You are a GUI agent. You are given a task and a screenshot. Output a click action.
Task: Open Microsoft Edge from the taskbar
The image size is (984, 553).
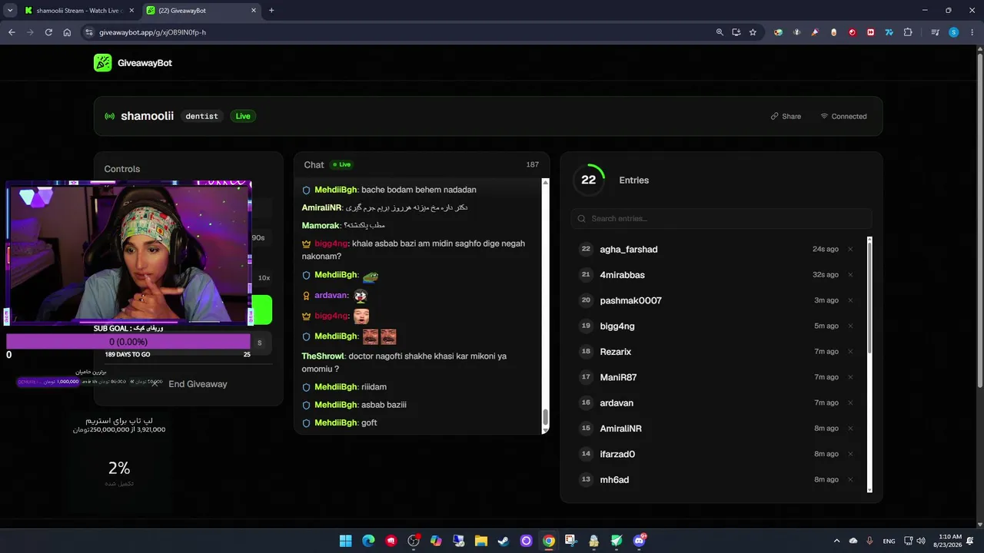368,541
